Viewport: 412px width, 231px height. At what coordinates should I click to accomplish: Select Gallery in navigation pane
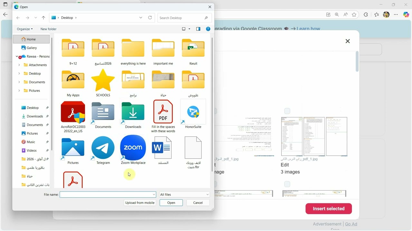coord(31,48)
